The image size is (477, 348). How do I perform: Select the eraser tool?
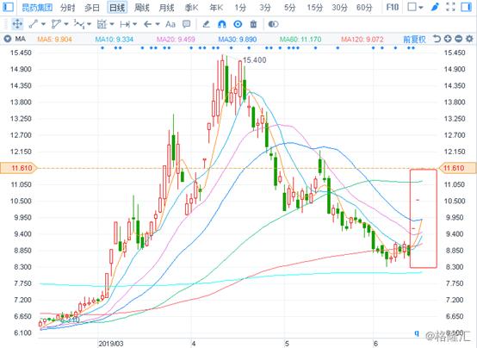pyautogui.click(x=207, y=24)
